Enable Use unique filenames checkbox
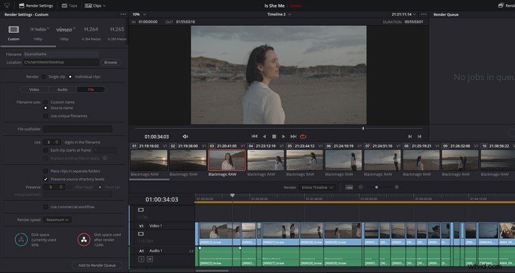Screen dimensions: 515x273 (x=46, y=116)
